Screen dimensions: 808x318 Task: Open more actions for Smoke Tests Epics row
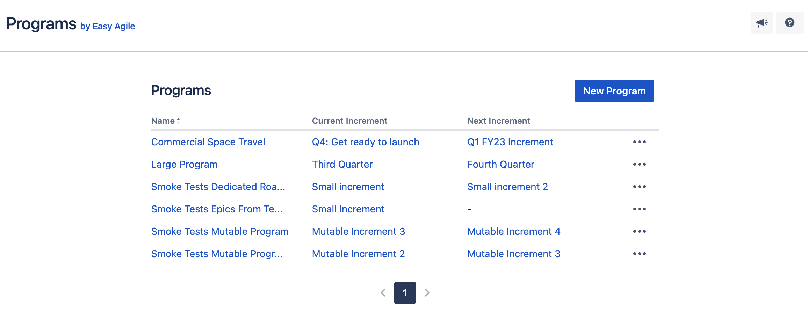coord(639,209)
